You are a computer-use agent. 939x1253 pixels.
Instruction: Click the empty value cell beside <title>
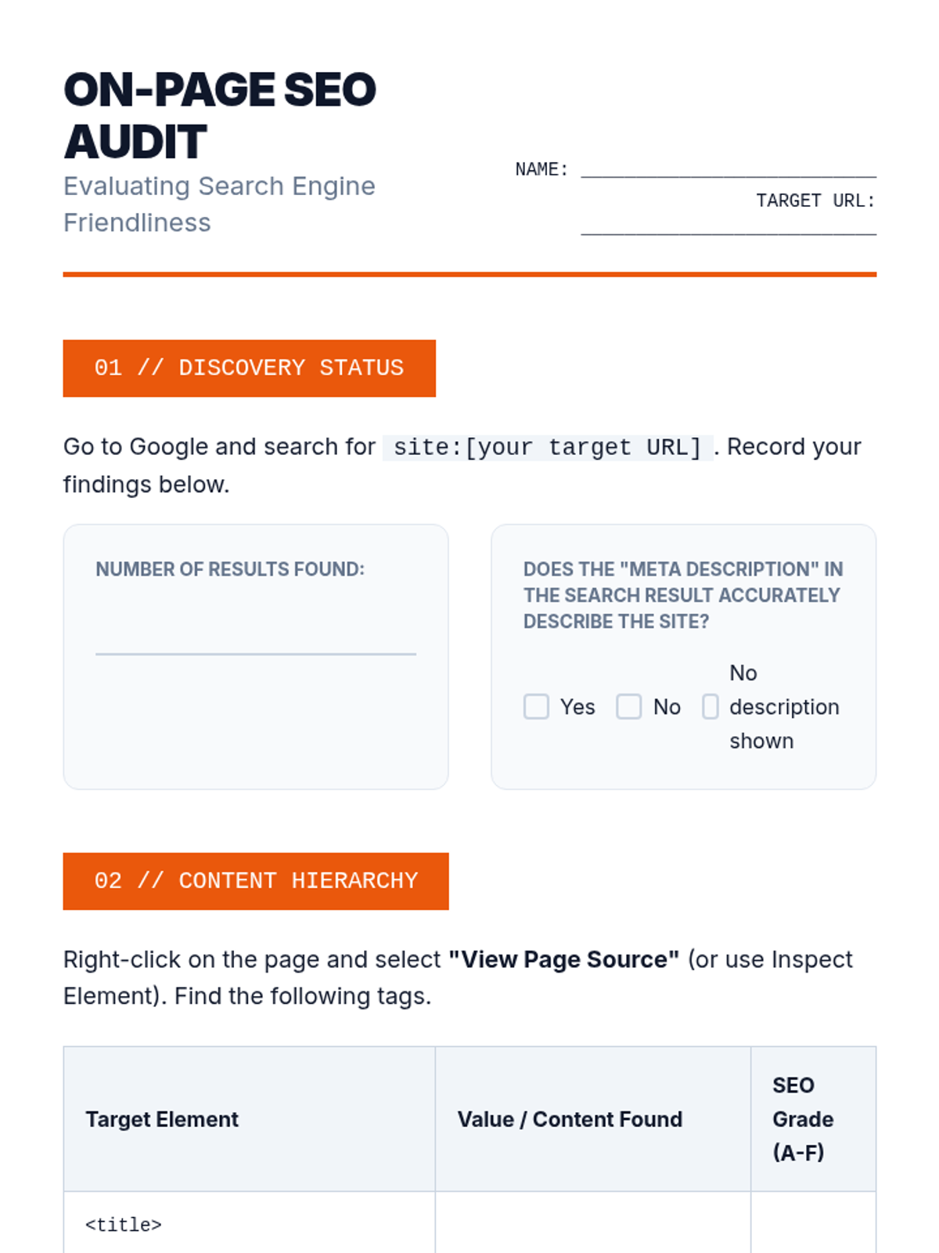pos(592,1225)
